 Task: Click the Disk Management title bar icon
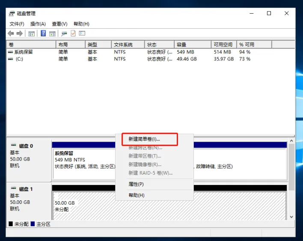click(x=12, y=13)
